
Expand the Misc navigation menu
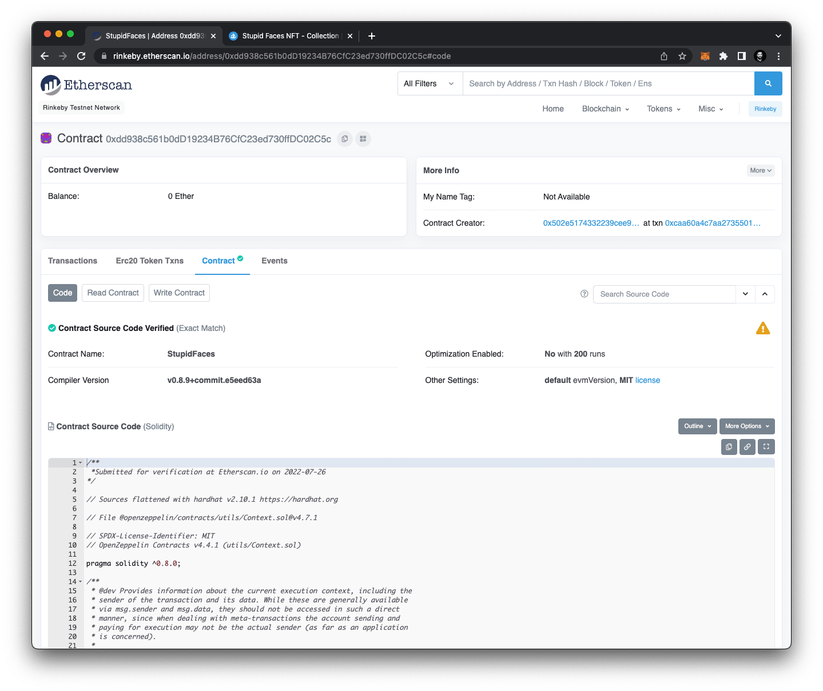(x=711, y=109)
